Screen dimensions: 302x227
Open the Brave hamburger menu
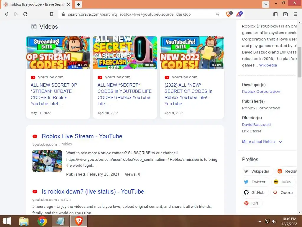(x=295, y=14)
